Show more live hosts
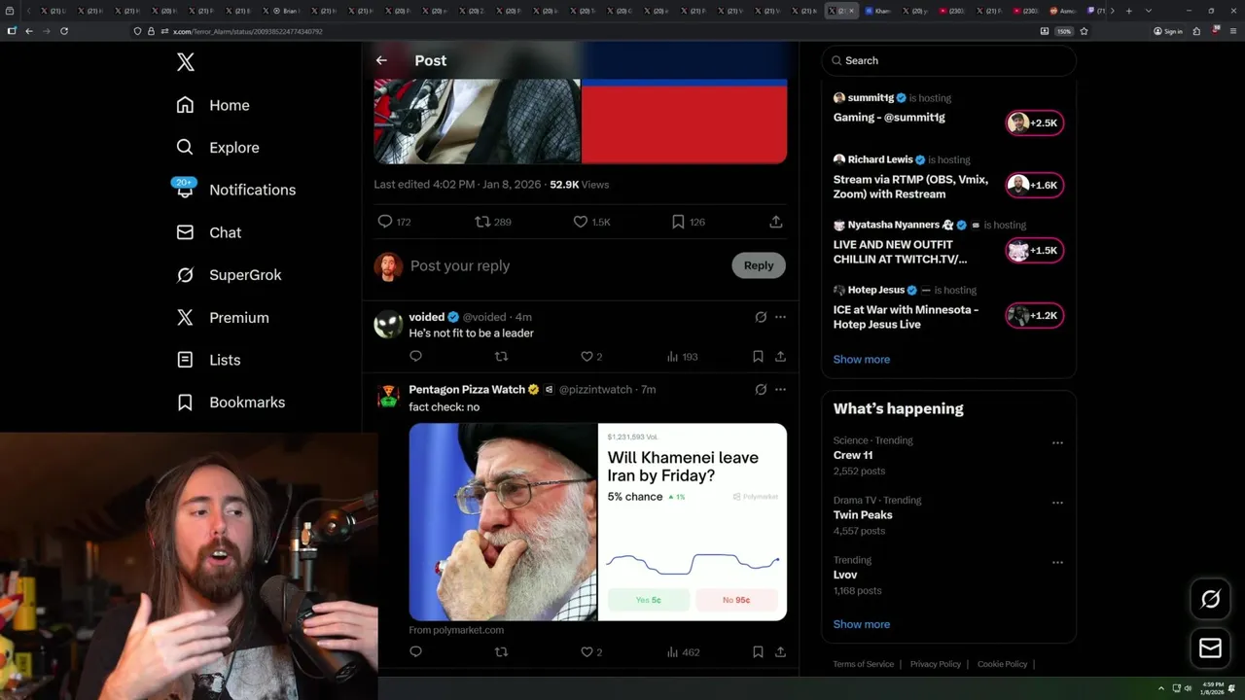Viewport: 1245px width, 700px height. click(x=861, y=359)
